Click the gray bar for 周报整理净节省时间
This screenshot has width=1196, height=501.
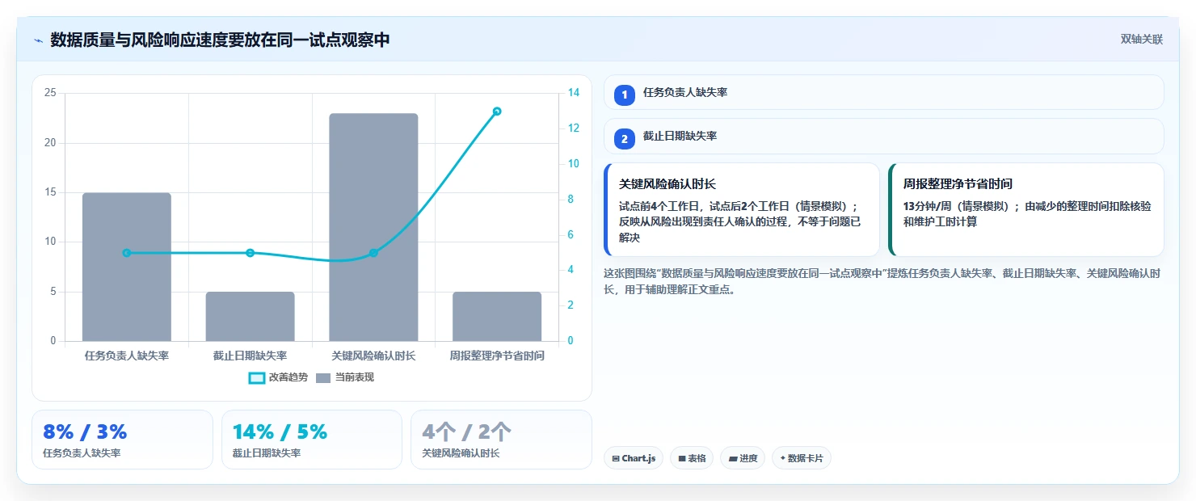click(x=497, y=316)
